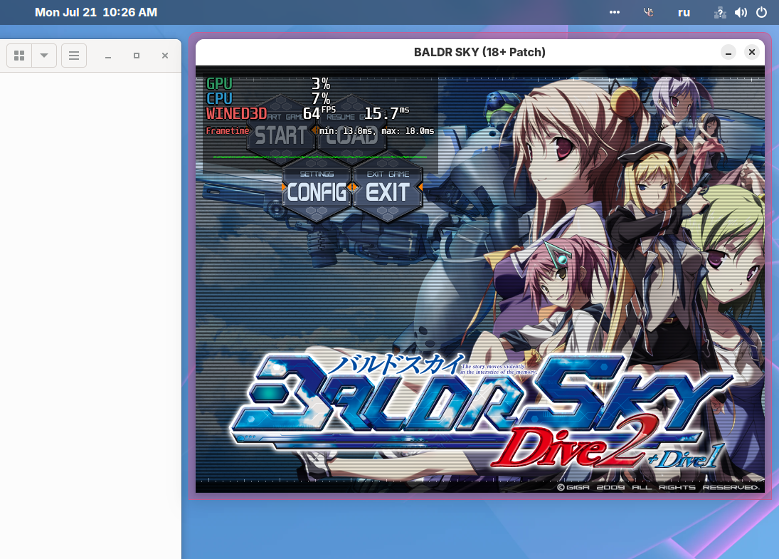The image size is (779, 559).
Task: Open the tray indicator left of 'ru'
Action: [649, 12]
